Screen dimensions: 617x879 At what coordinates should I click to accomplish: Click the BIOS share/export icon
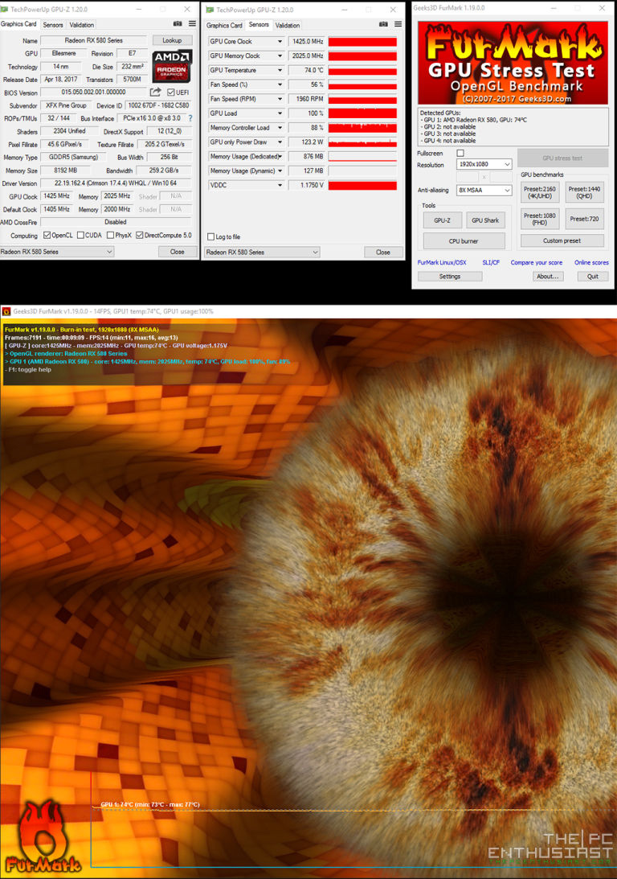[156, 92]
